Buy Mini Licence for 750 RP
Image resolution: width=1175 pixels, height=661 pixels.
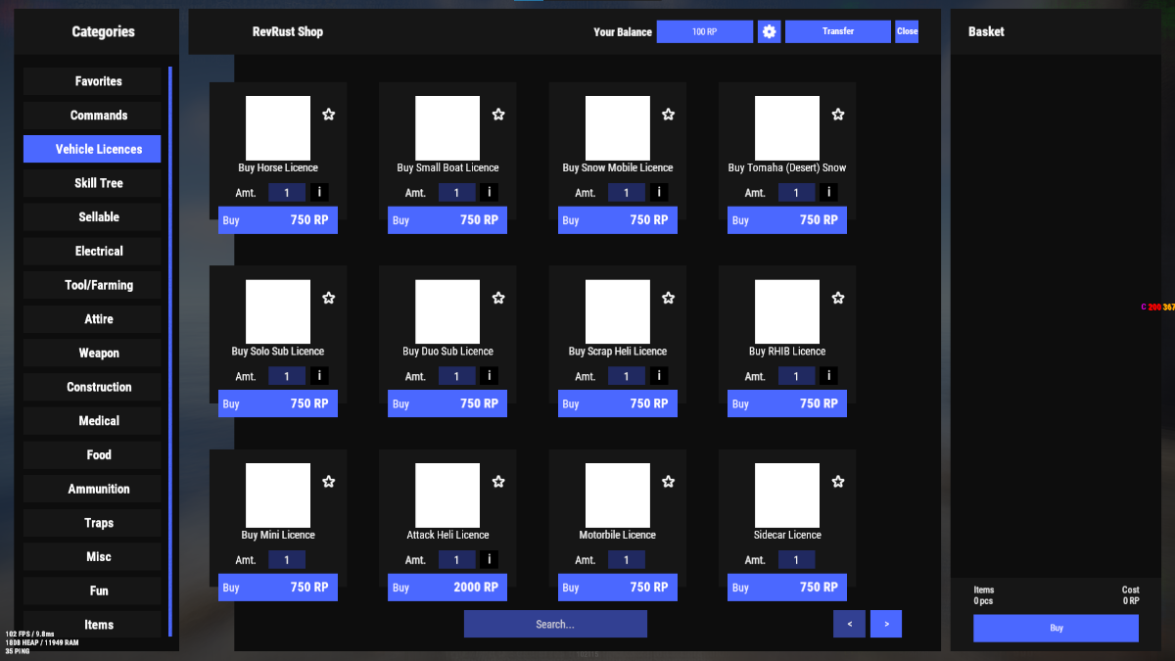click(278, 588)
